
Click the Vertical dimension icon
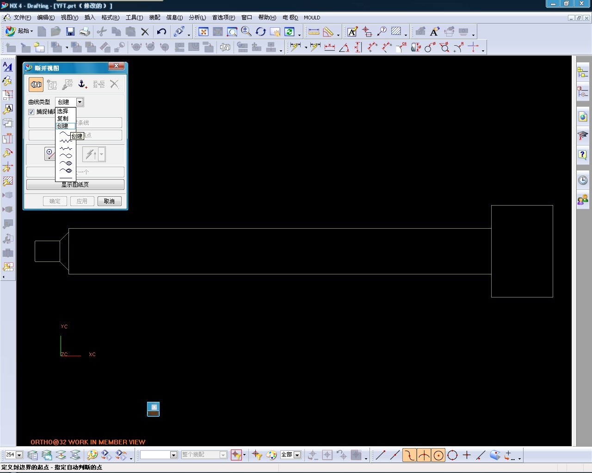358,47
